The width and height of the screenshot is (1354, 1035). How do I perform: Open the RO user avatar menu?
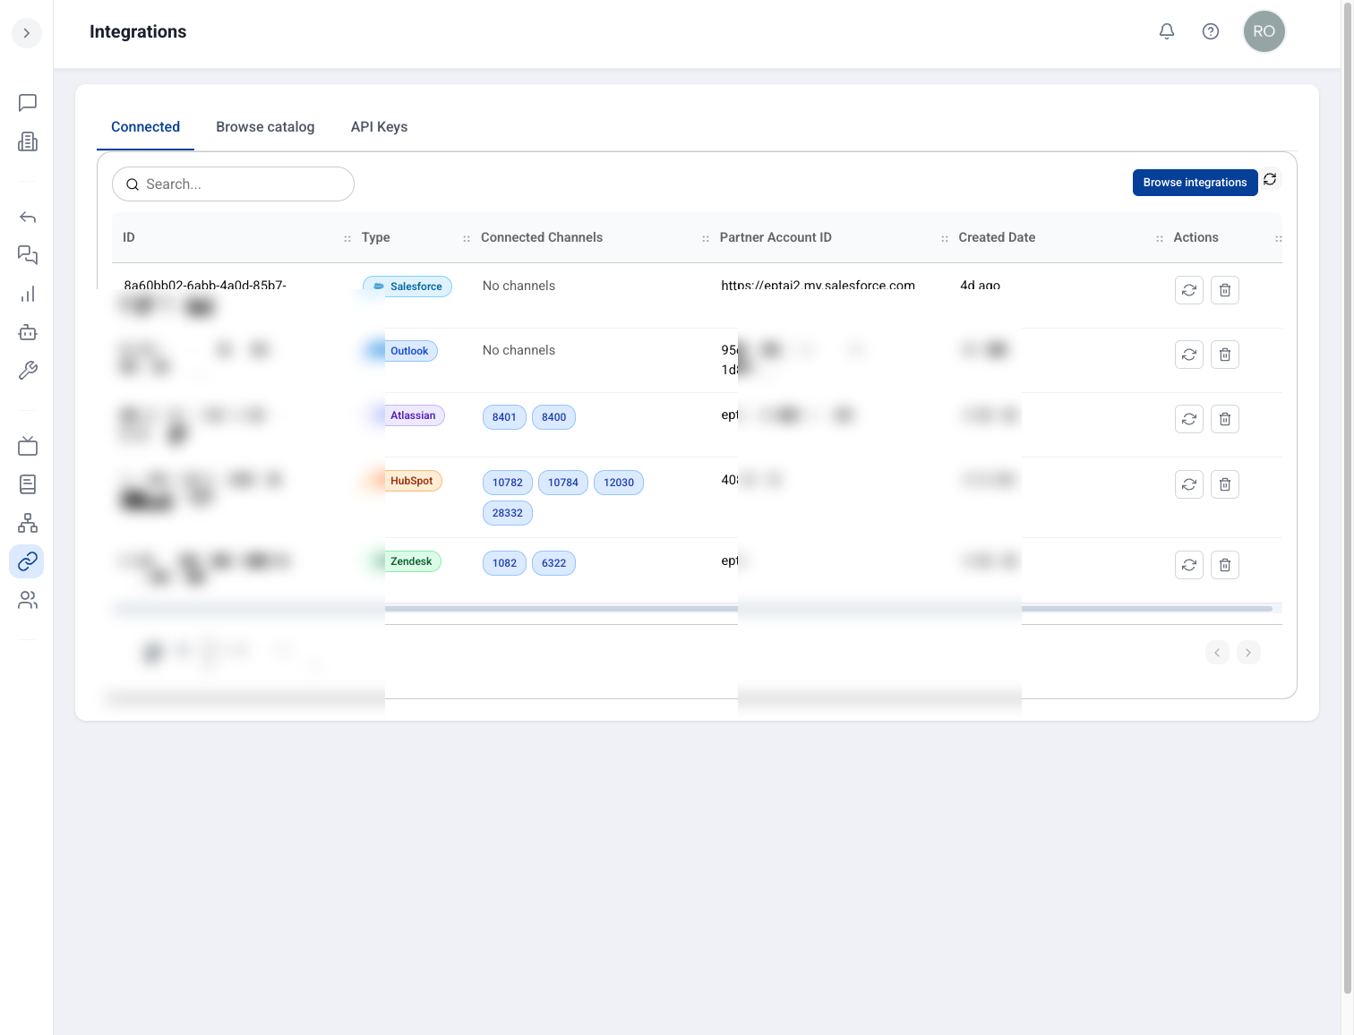point(1264,31)
